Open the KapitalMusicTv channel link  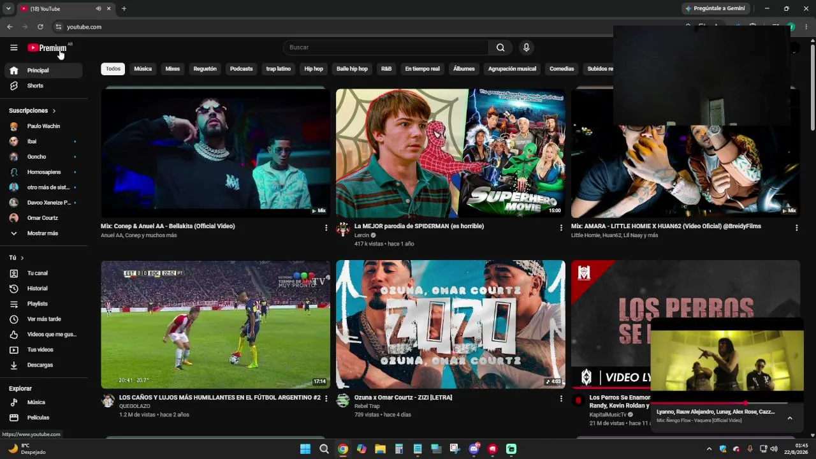(x=608, y=415)
